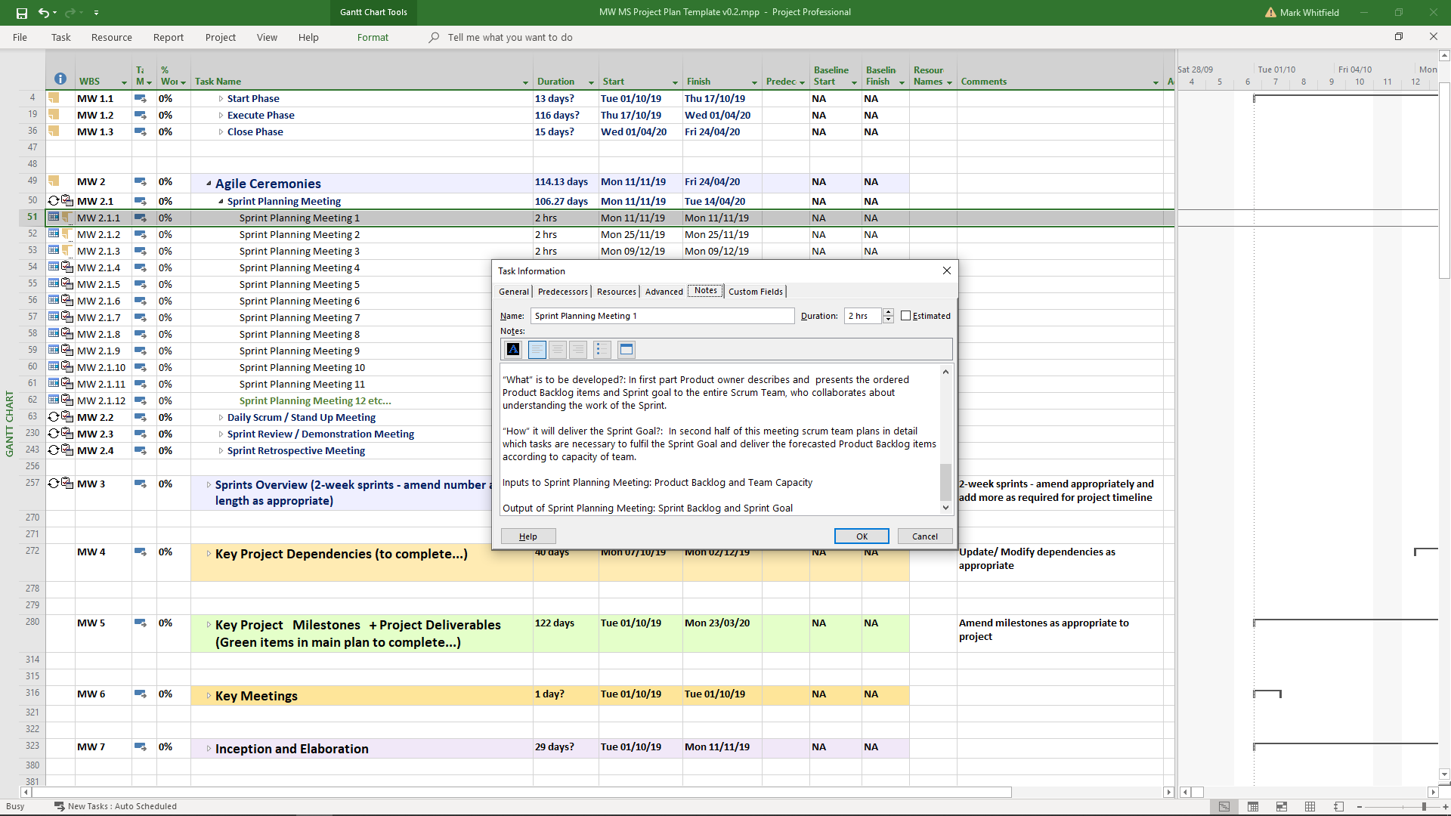Click the task Name input field
Viewport: 1451px width, 816px height.
coord(662,316)
